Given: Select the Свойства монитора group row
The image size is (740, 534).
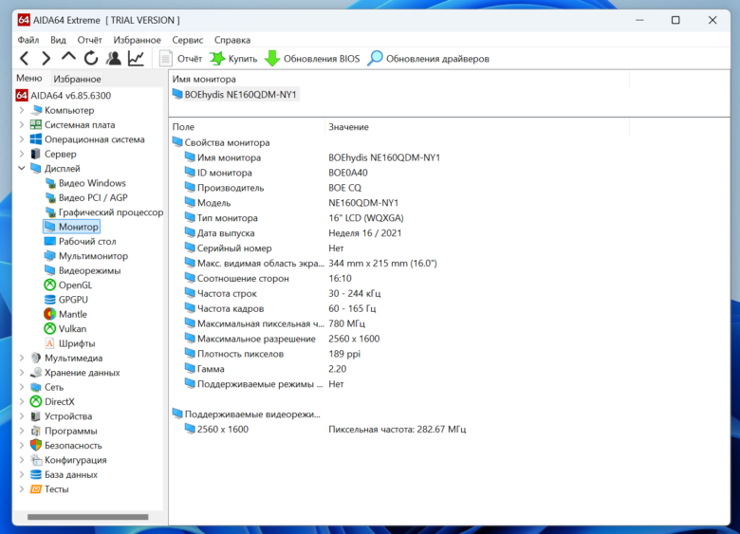Looking at the screenshot, I should click(221, 142).
